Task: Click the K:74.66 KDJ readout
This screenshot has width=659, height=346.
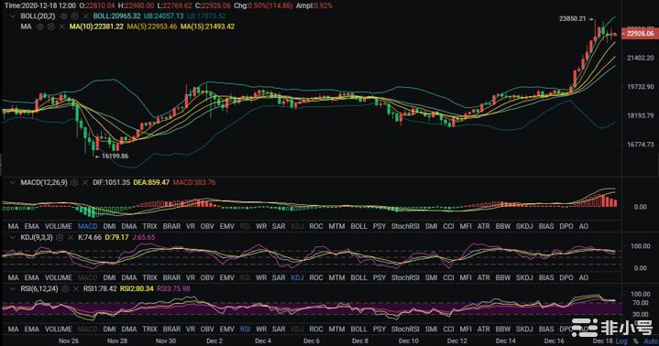Action: click(90, 237)
